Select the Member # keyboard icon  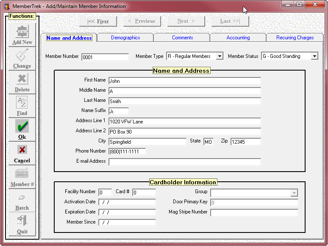(22, 173)
